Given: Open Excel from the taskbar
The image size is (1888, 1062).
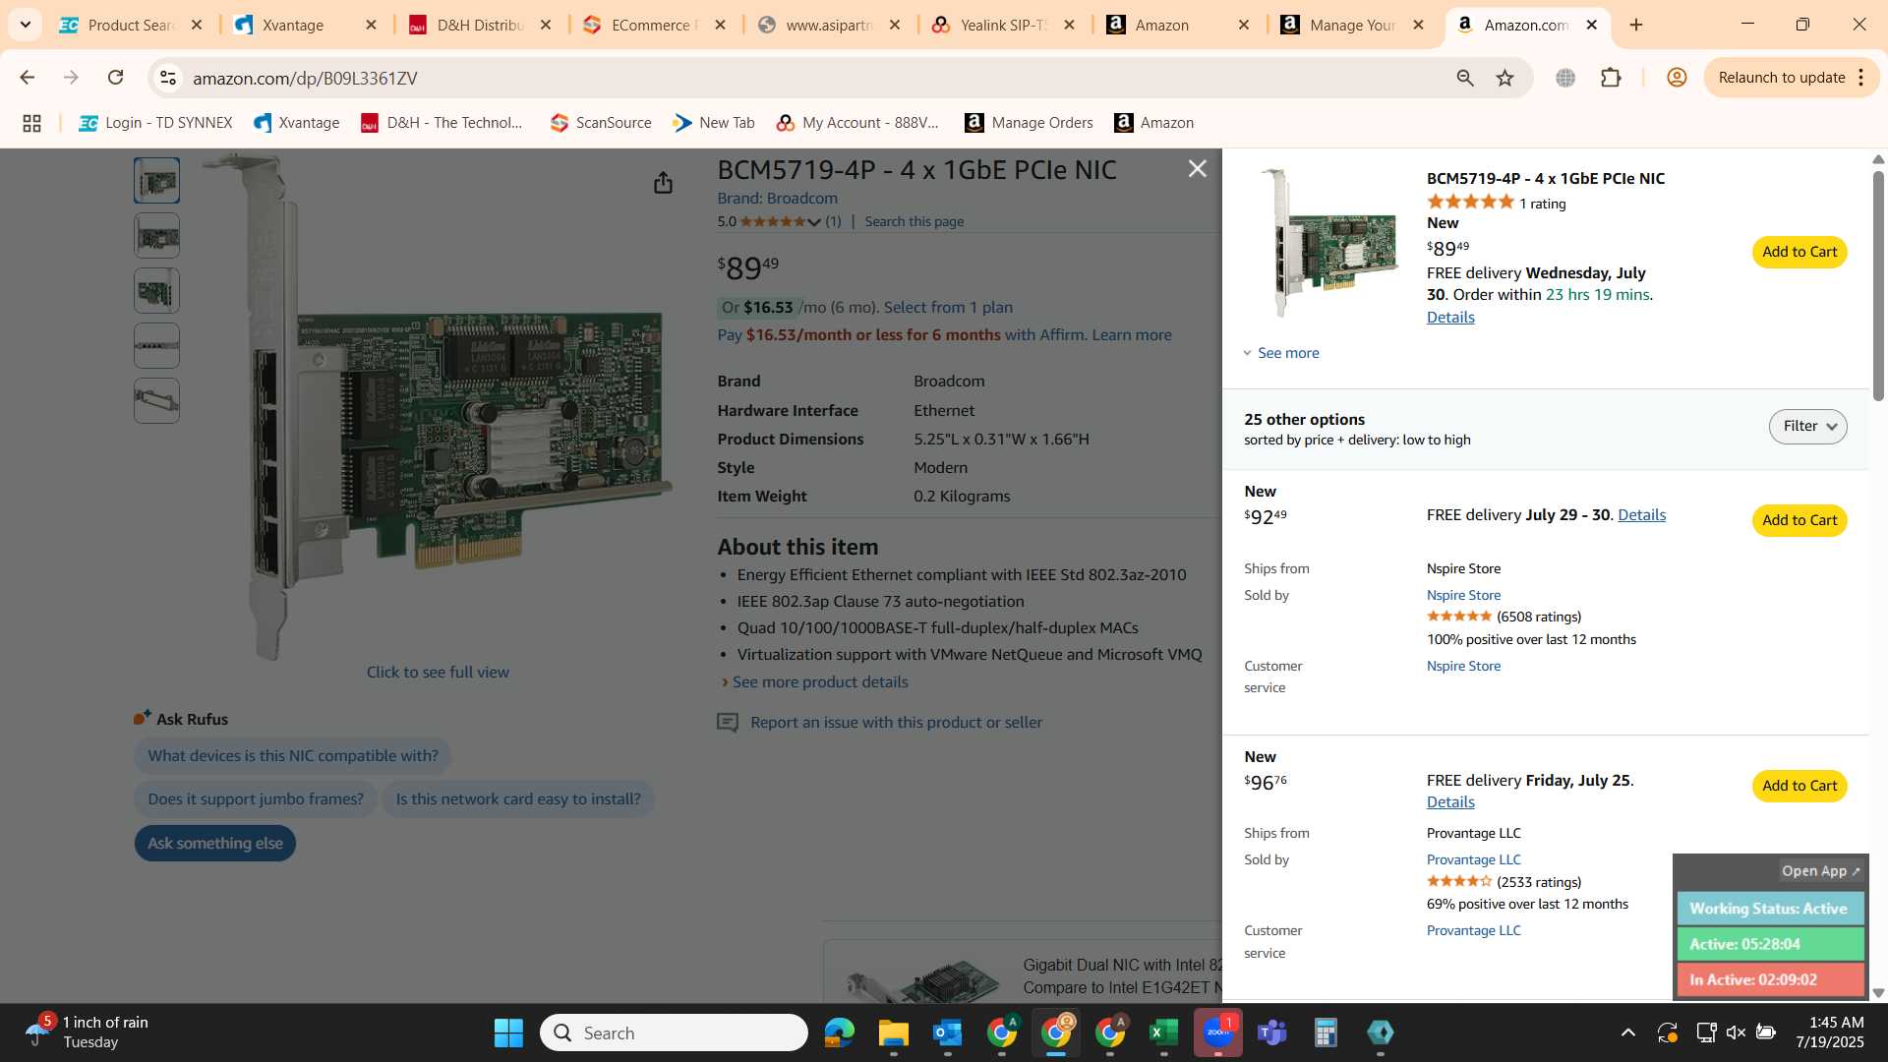Looking at the screenshot, I should (x=1163, y=1032).
